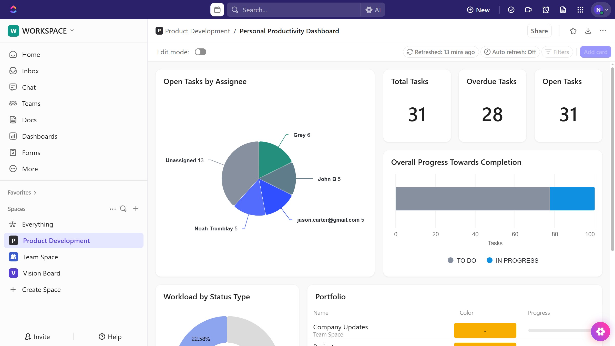The height and width of the screenshot is (346, 615).
Task: Expand the Favorites section
Action: pyautogui.click(x=35, y=192)
